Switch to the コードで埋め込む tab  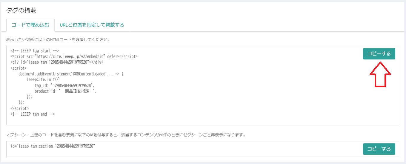click(30, 25)
